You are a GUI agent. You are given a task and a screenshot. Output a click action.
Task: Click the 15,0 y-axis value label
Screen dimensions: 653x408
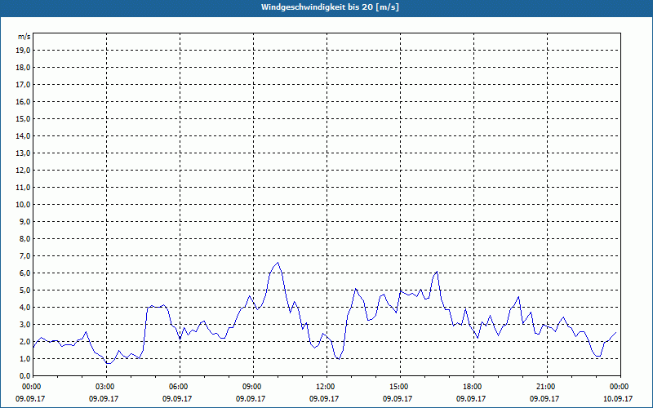[x=24, y=118]
